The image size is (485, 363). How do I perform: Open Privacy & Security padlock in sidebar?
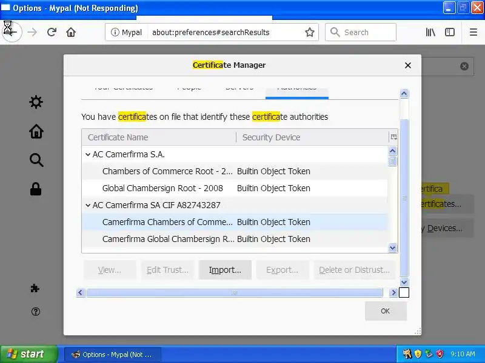tap(36, 189)
